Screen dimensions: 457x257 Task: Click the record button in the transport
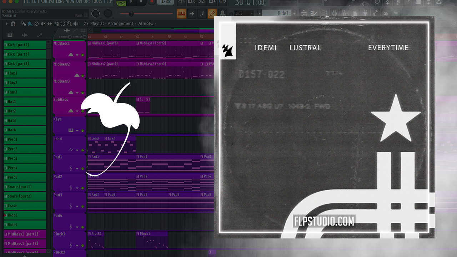[152, 2]
